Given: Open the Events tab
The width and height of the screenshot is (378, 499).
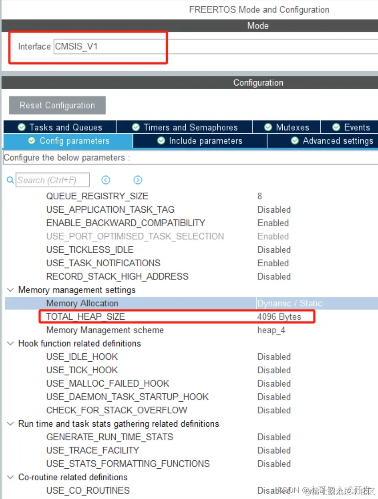Looking at the screenshot, I should [x=350, y=127].
